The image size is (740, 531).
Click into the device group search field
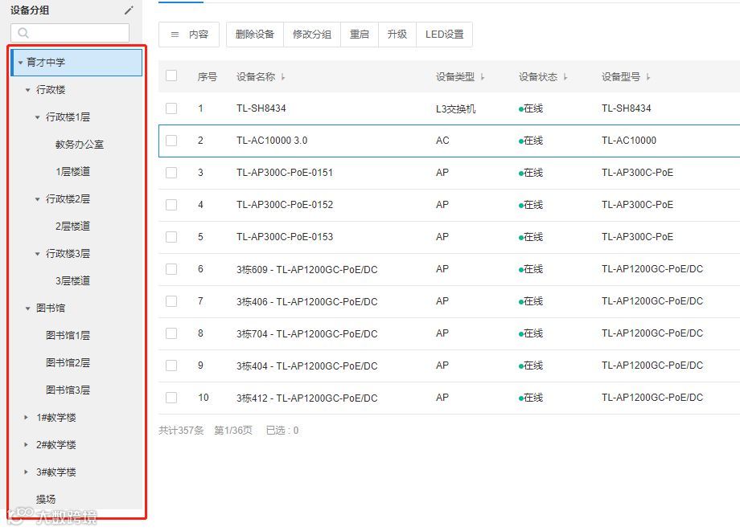click(x=70, y=33)
